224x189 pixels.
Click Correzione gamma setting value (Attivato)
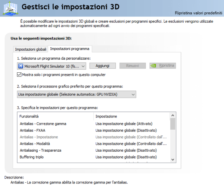pyautogui.click(x=124, y=124)
